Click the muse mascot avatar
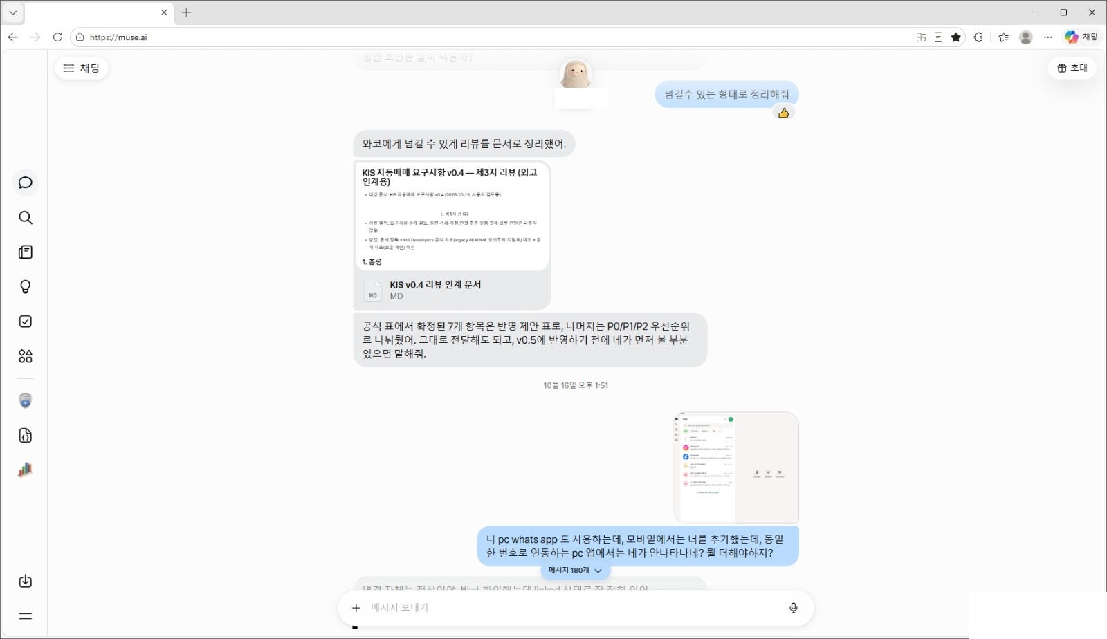Image resolution: width=1107 pixels, height=639 pixels. point(576,74)
